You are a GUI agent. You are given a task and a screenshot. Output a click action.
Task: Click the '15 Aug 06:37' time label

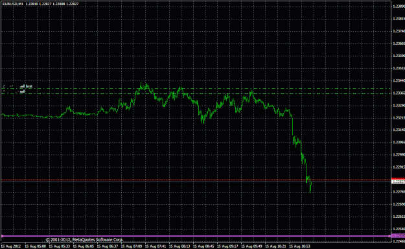[x=107, y=246]
